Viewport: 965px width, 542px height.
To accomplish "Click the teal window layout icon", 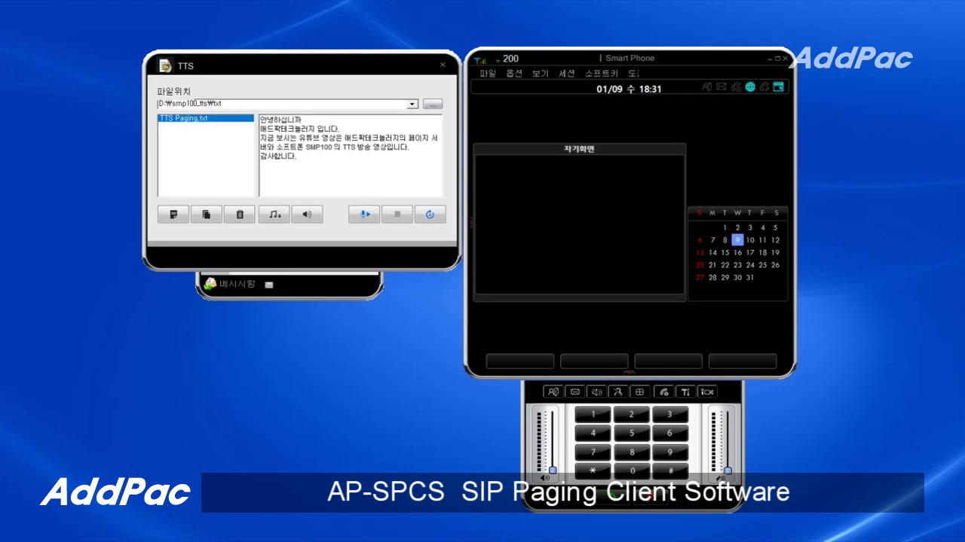I will [x=779, y=87].
